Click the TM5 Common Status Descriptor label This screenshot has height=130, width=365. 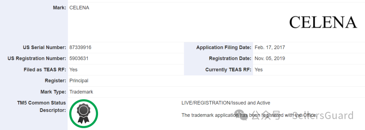click(42, 106)
